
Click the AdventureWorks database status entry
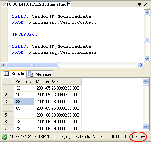click(90, 137)
